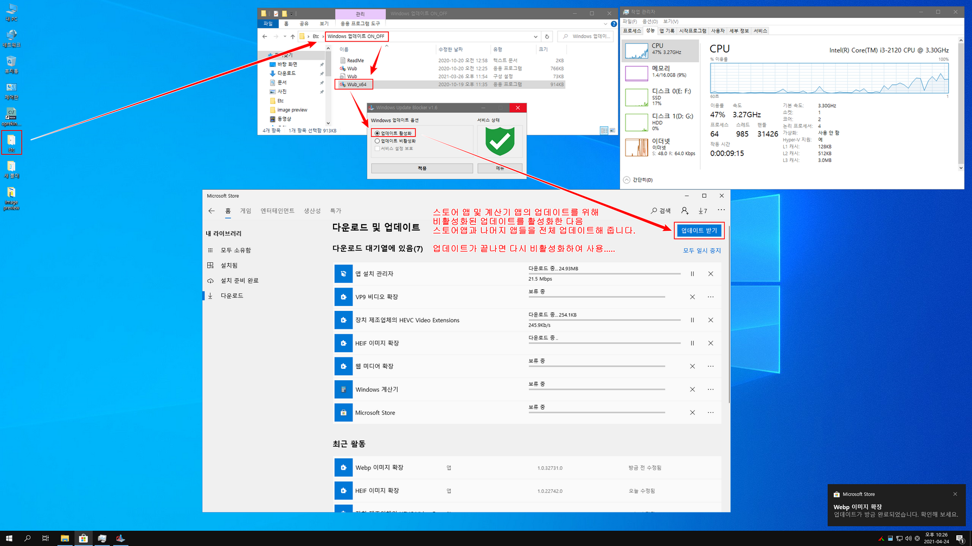Open 옵션(O) menu in Task Manager
The image size is (972, 546).
[x=650, y=22]
